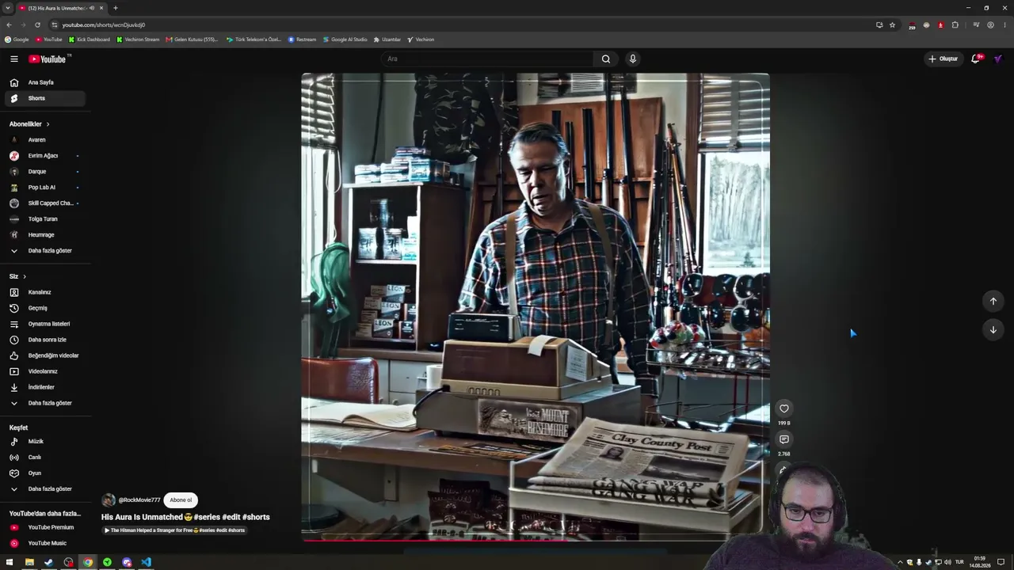Open the Restream bookmark

[303, 40]
